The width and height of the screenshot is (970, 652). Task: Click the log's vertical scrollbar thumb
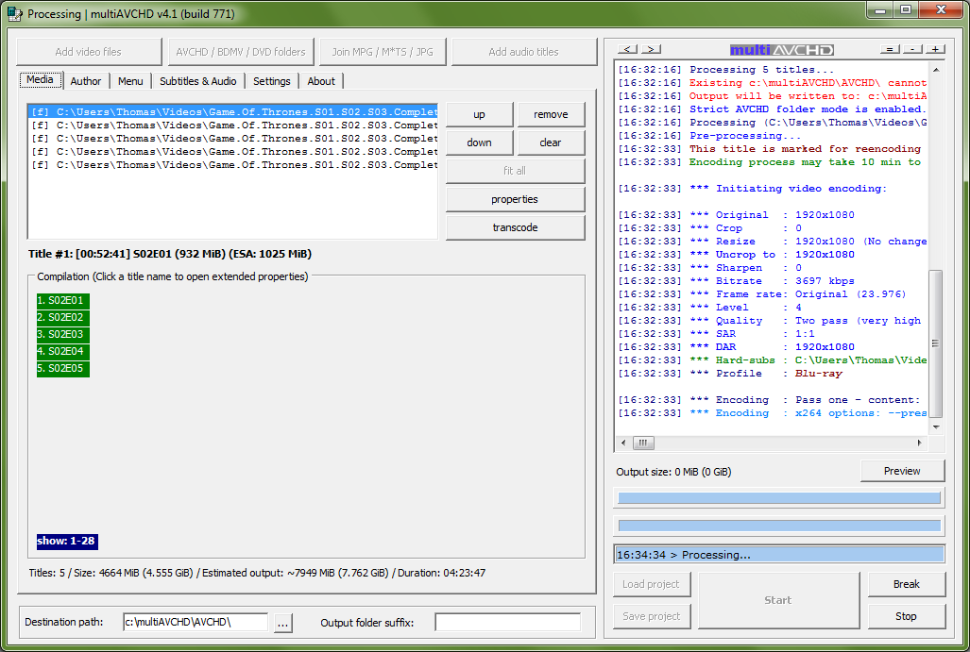pos(936,343)
